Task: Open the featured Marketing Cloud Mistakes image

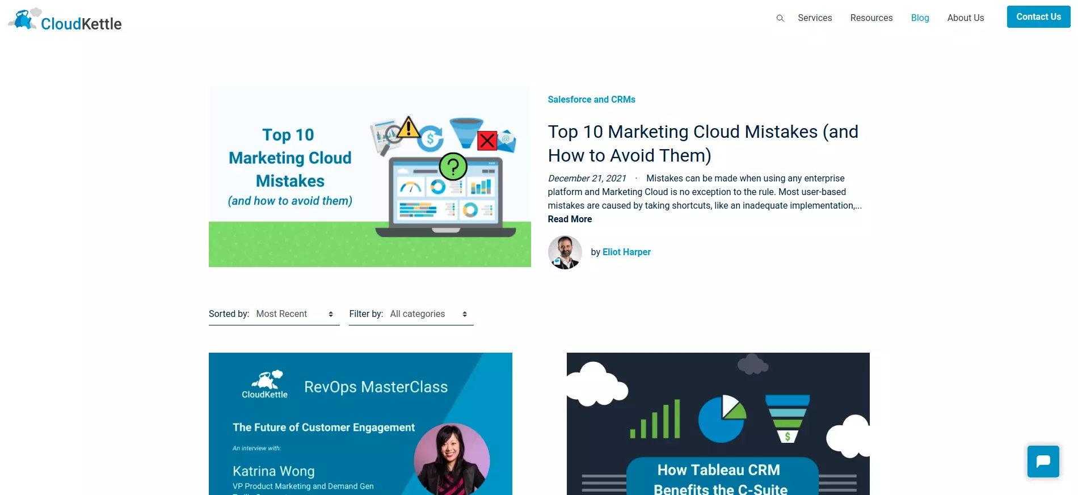Action: (370, 177)
